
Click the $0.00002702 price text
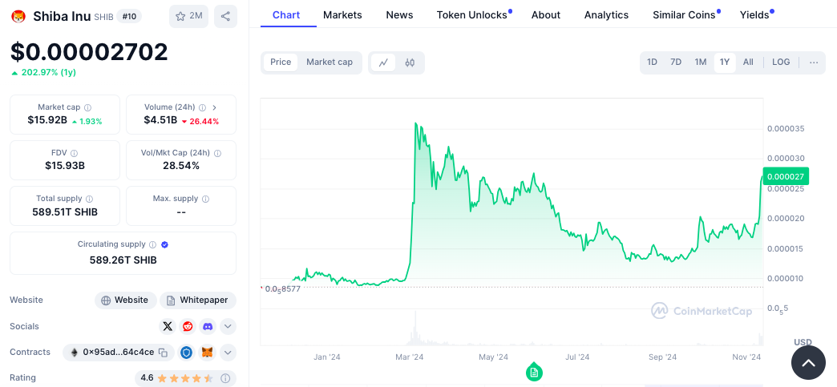[x=89, y=52]
